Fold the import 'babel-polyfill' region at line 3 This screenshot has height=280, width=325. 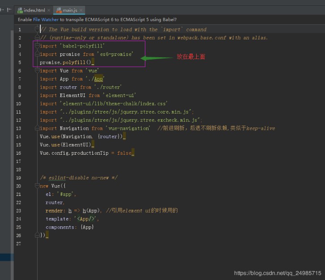[37, 46]
